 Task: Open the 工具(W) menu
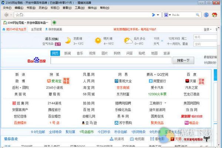point(80,8)
